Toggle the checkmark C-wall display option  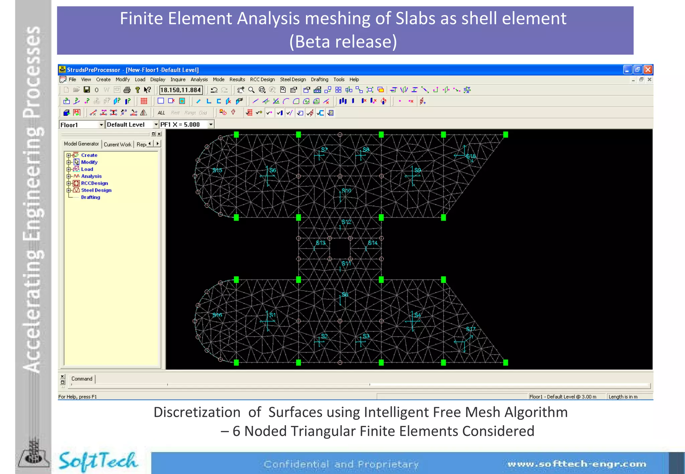point(320,113)
